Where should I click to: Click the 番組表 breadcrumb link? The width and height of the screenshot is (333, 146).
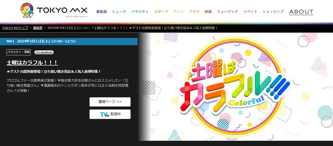tap(38, 28)
